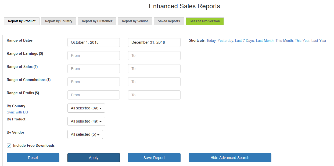Click the Reset button

33,158
